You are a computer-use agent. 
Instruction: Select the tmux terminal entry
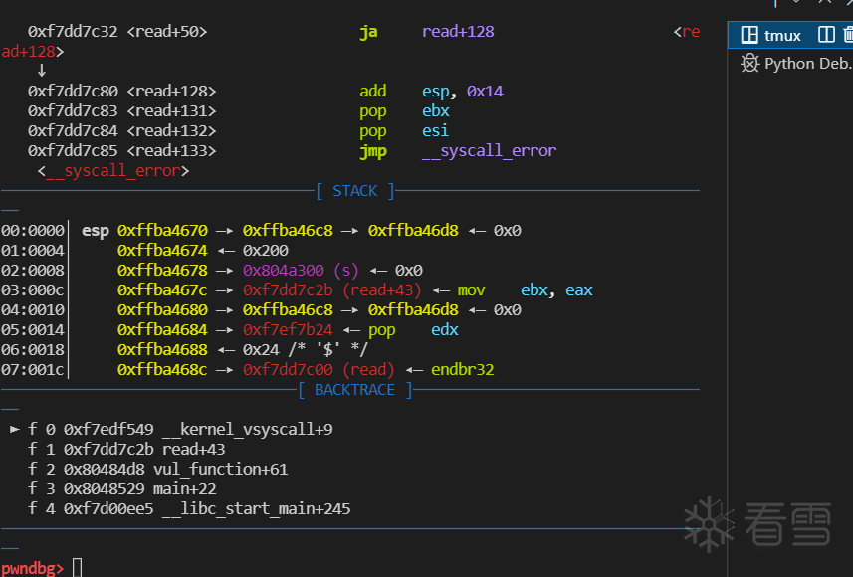[x=782, y=36]
